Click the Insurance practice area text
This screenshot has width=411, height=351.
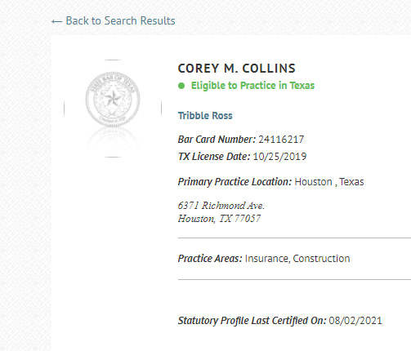coord(266,259)
